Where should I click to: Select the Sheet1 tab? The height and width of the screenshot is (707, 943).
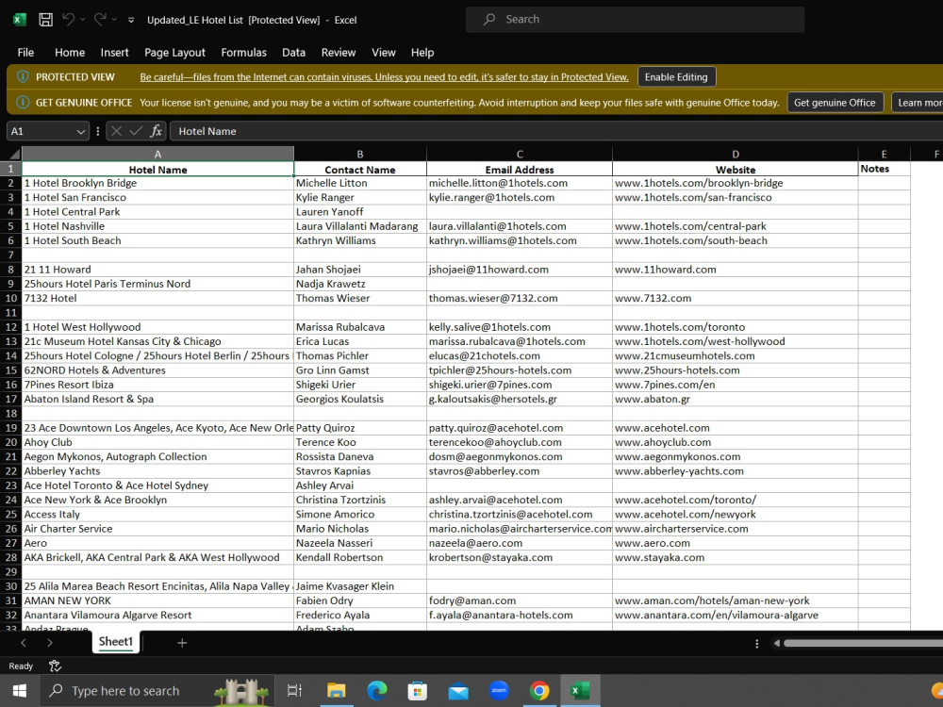115,641
